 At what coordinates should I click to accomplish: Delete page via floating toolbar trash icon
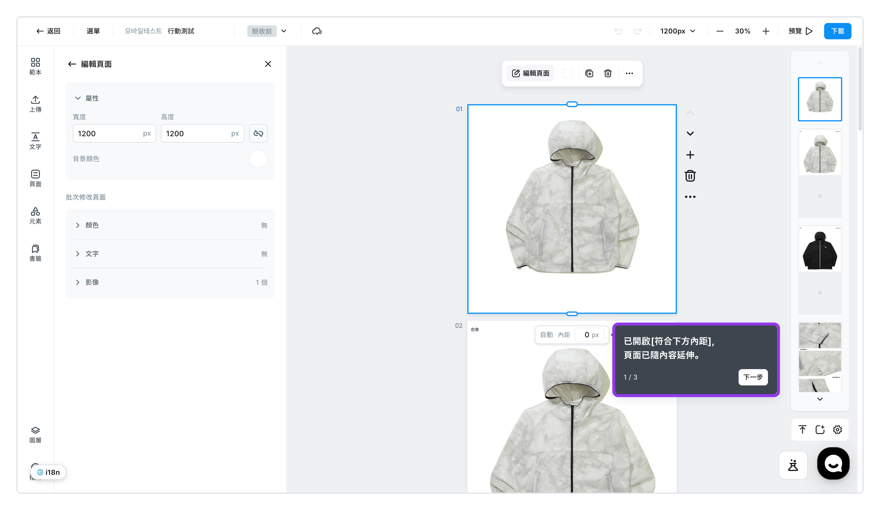(x=608, y=73)
